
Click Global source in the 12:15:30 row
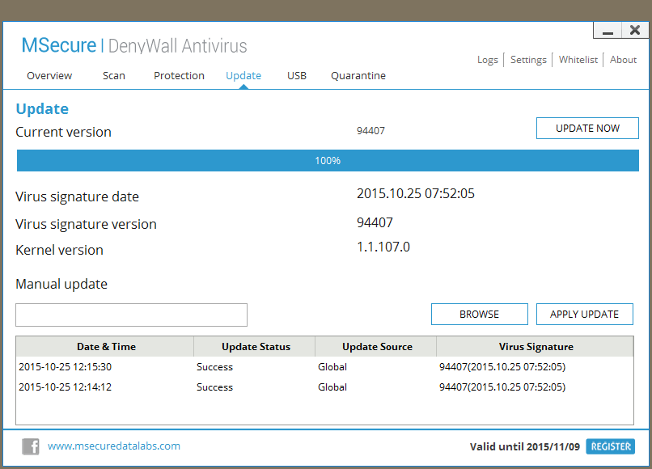332,367
